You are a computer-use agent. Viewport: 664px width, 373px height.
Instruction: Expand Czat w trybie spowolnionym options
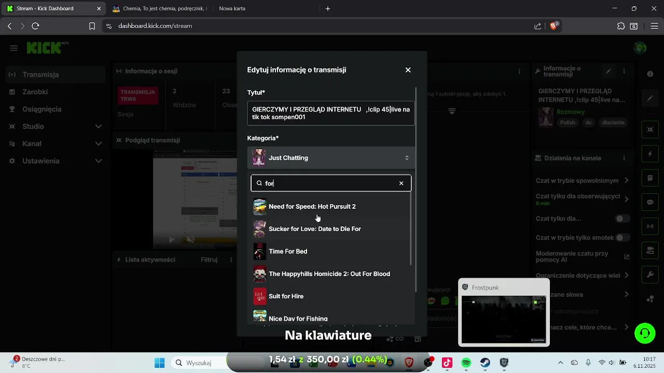point(627,180)
